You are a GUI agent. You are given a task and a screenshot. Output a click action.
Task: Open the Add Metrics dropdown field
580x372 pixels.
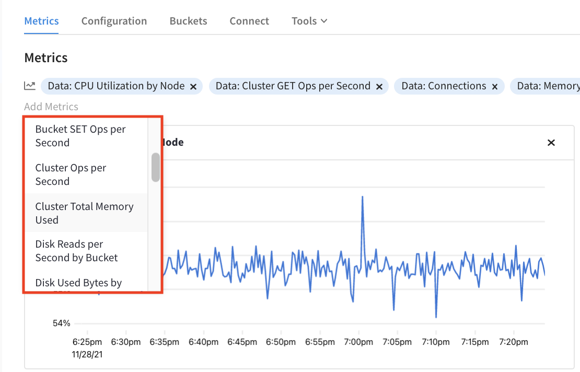pyautogui.click(x=51, y=107)
